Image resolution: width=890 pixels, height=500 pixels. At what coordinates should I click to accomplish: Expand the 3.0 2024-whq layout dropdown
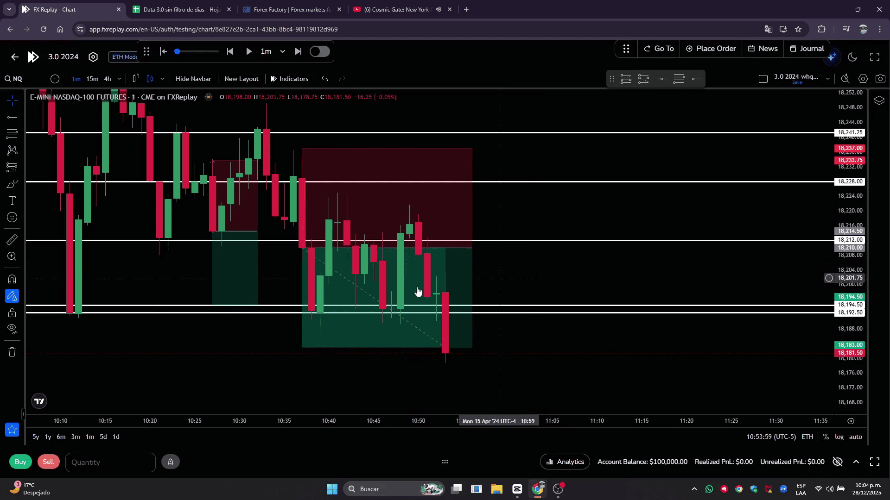coord(827,79)
